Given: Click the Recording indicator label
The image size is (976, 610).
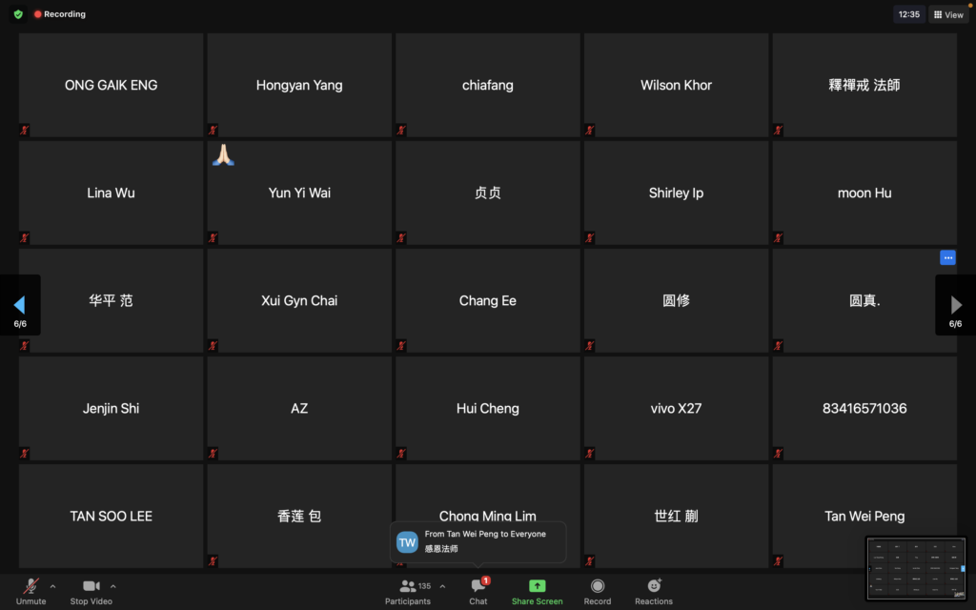Looking at the screenshot, I should pos(59,14).
